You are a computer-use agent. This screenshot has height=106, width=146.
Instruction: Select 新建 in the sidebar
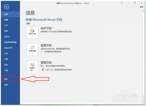[x=10, y=20]
